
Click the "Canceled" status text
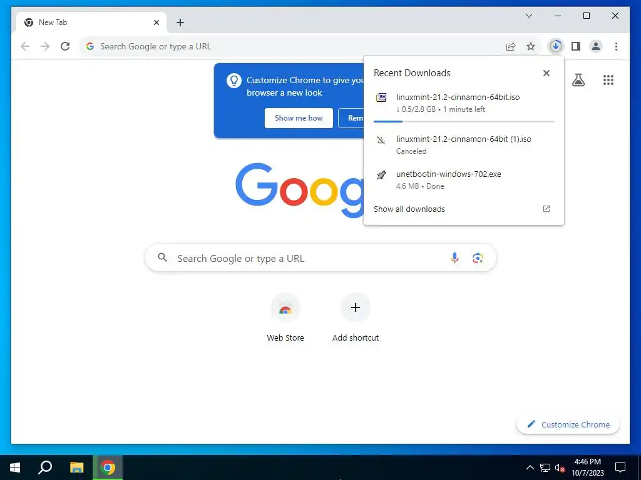411,151
